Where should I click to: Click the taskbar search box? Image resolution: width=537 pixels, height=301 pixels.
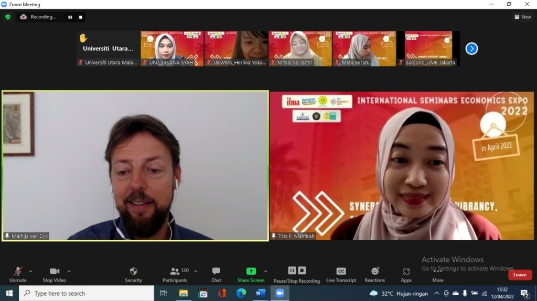87,293
